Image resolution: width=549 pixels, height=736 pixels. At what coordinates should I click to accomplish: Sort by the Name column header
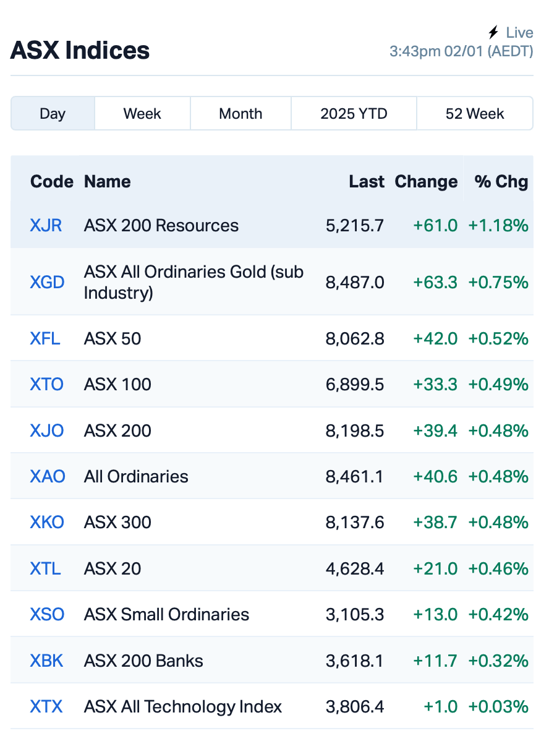point(108,182)
